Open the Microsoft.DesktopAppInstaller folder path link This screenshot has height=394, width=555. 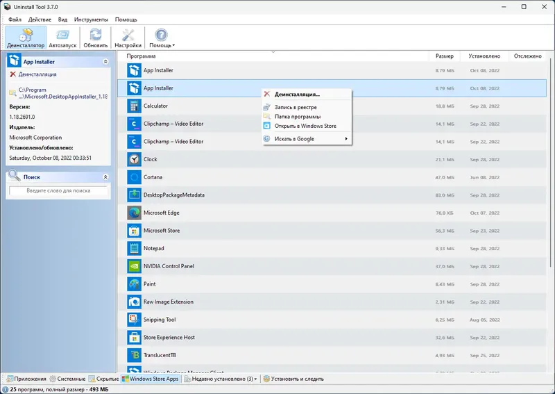coord(62,93)
